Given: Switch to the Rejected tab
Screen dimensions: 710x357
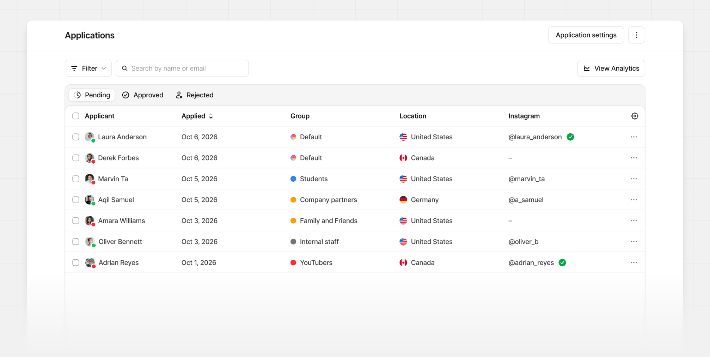Looking at the screenshot, I should click(195, 95).
